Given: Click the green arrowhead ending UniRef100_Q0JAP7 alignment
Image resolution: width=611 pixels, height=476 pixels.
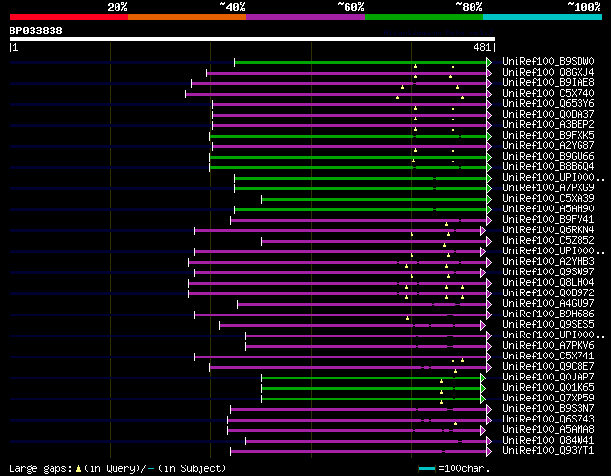Looking at the screenshot, I should [x=483, y=379].
